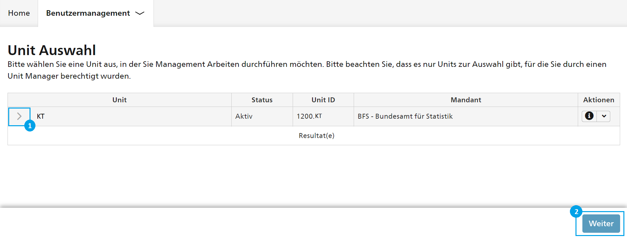
Task: Click the Mandant column header
Action: click(x=466, y=100)
